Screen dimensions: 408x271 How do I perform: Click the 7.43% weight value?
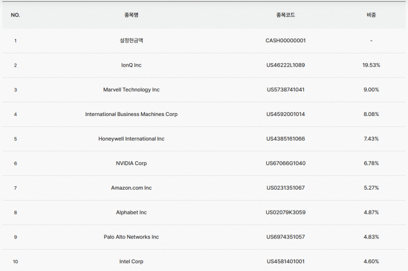371,139
